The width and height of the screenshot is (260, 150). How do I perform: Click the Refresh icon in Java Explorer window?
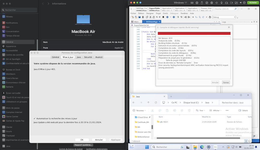(x=156, y=103)
